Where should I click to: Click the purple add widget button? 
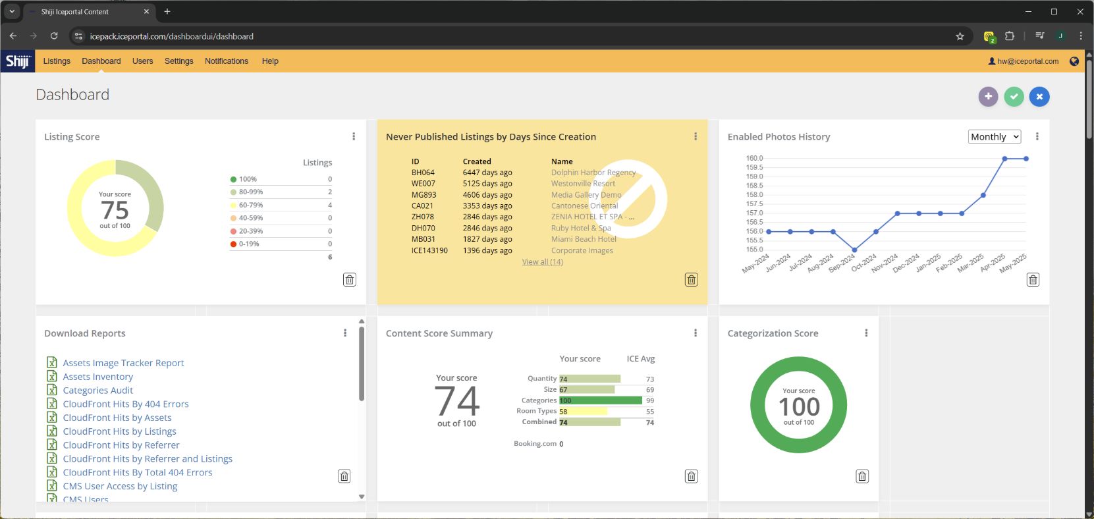988,97
